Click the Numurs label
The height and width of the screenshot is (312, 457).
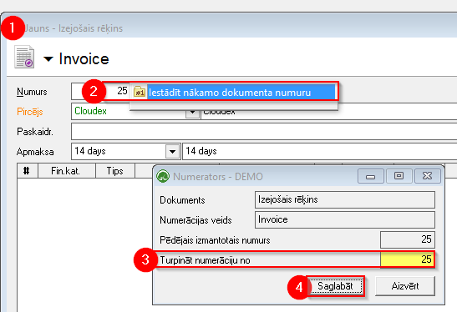(32, 92)
